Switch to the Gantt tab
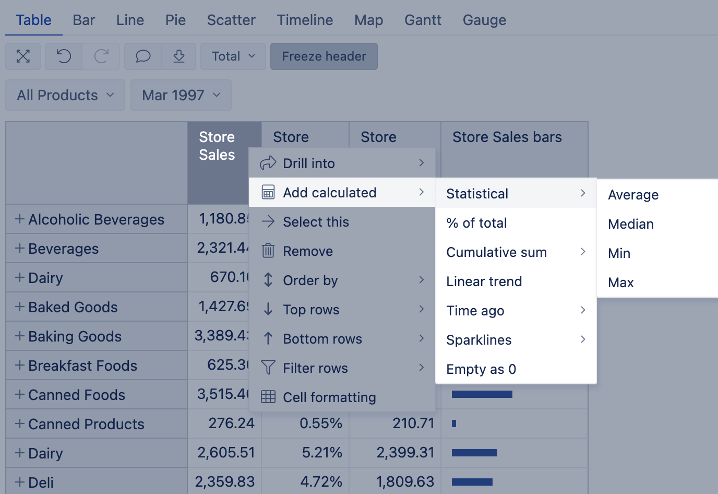Screen dimensions: 718x494 [x=423, y=20]
